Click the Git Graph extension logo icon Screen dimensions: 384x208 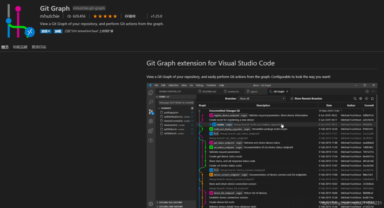click(x=20, y=21)
